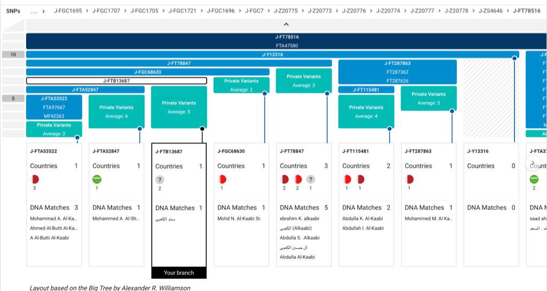Screen dimensions: 547x291
Task: Open the J-FTA52847 card title
Action: pyautogui.click(x=106, y=151)
